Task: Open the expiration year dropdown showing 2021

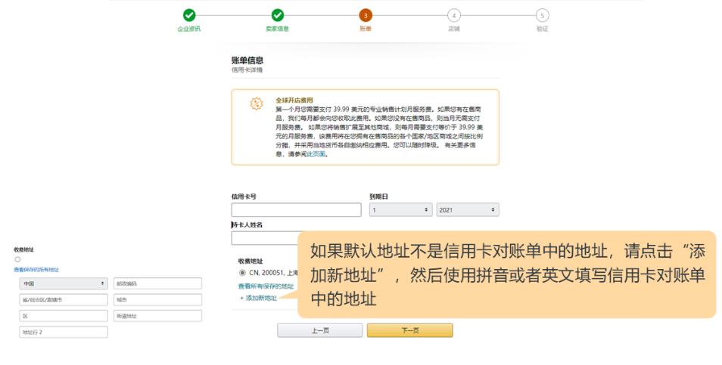Action: [467, 210]
